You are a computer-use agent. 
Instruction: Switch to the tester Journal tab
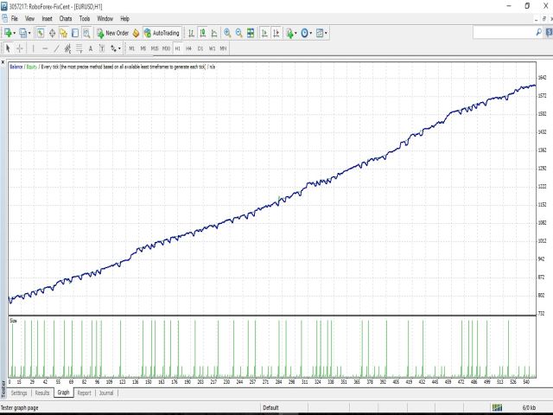(106, 393)
